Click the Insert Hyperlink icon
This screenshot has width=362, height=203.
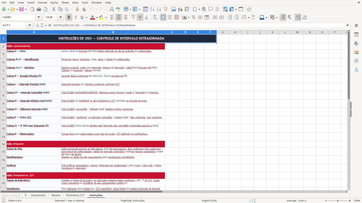[204, 9]
